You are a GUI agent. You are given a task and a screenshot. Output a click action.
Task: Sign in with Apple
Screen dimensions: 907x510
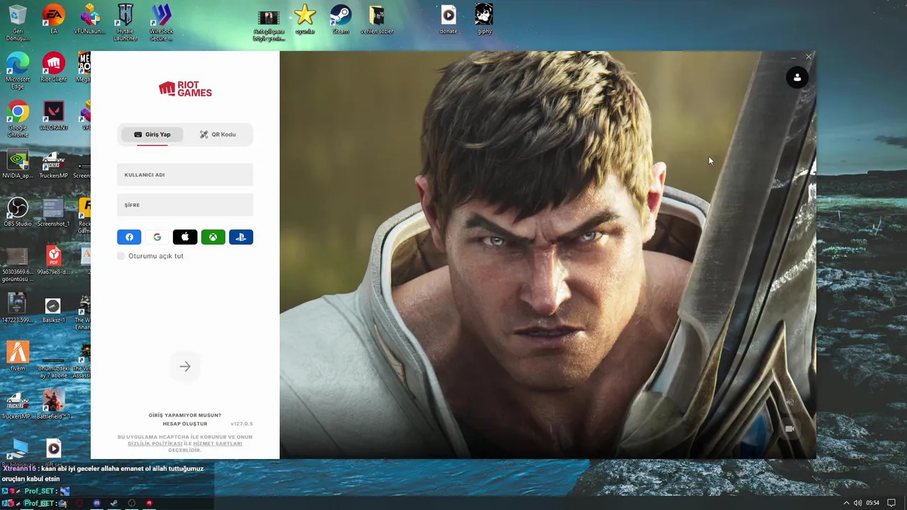pyautogui.click(x=185, y=237)
